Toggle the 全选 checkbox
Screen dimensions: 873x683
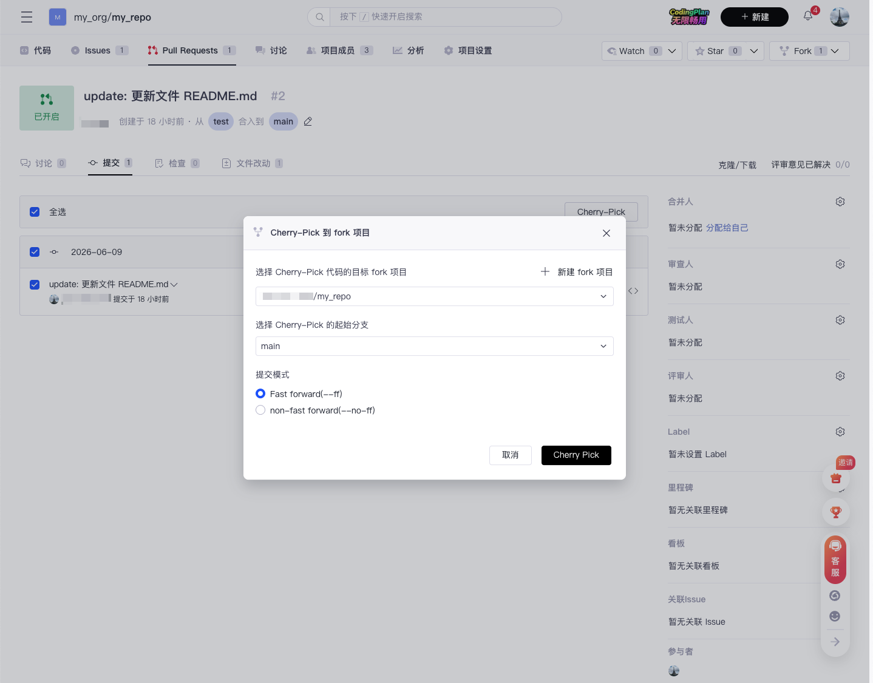[x=35, y=212]
